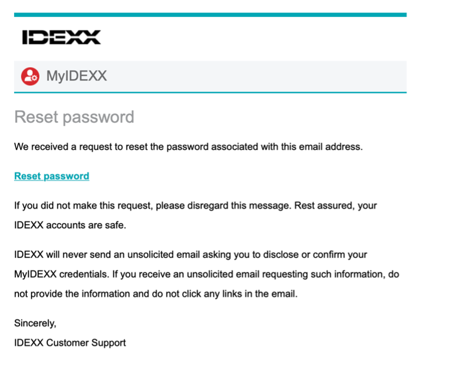Screen dimensions: 471x368
Task: Click the phrase "disclose or confirm your"
Action: [315, 255]
